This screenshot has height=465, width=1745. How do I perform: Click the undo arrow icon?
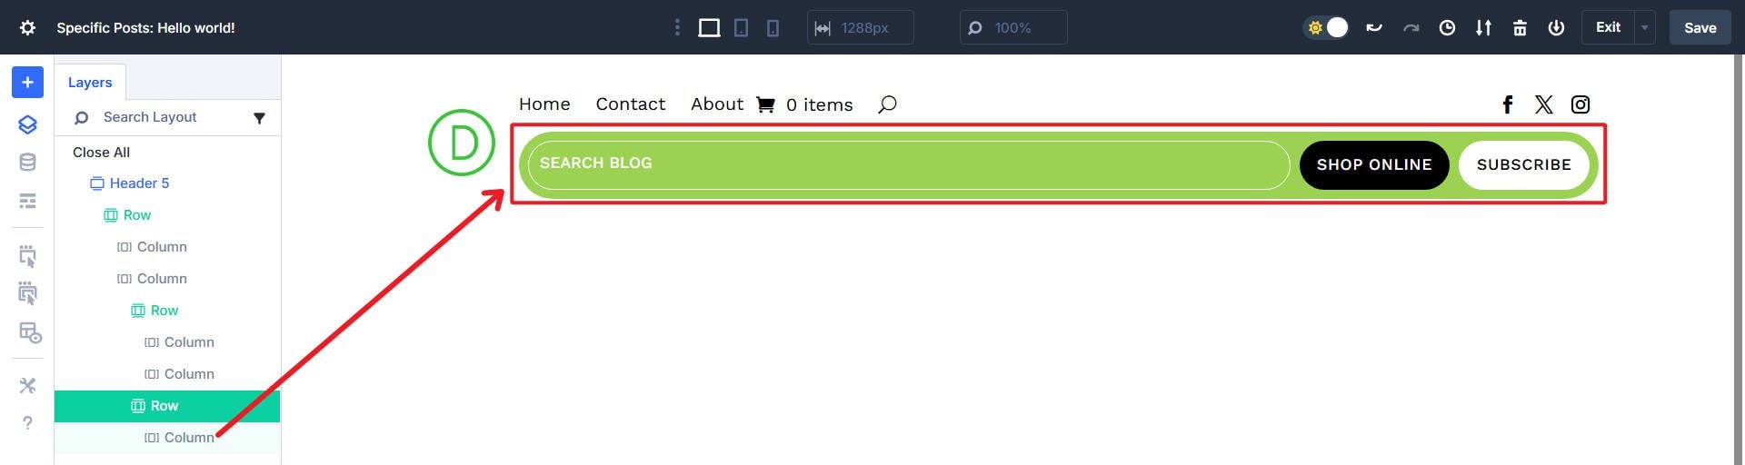[x=1374, y=28]
